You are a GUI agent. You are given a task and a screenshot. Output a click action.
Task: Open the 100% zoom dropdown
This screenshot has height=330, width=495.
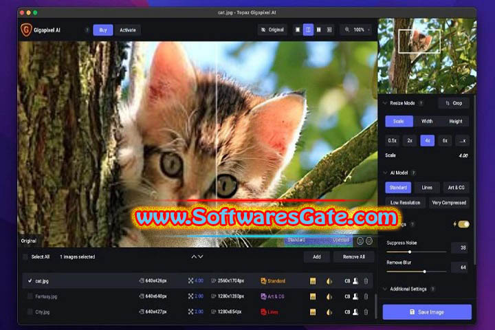356,30
